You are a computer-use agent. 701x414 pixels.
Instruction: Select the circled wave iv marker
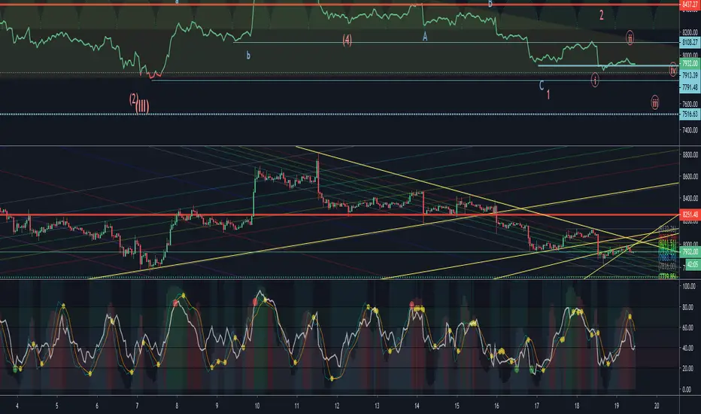point(672,69)
